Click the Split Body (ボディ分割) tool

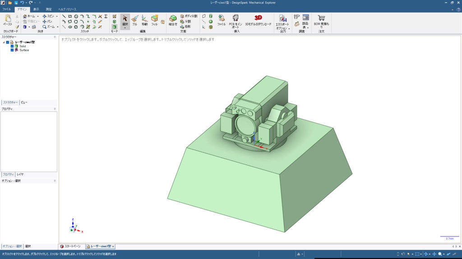point(189,16)
